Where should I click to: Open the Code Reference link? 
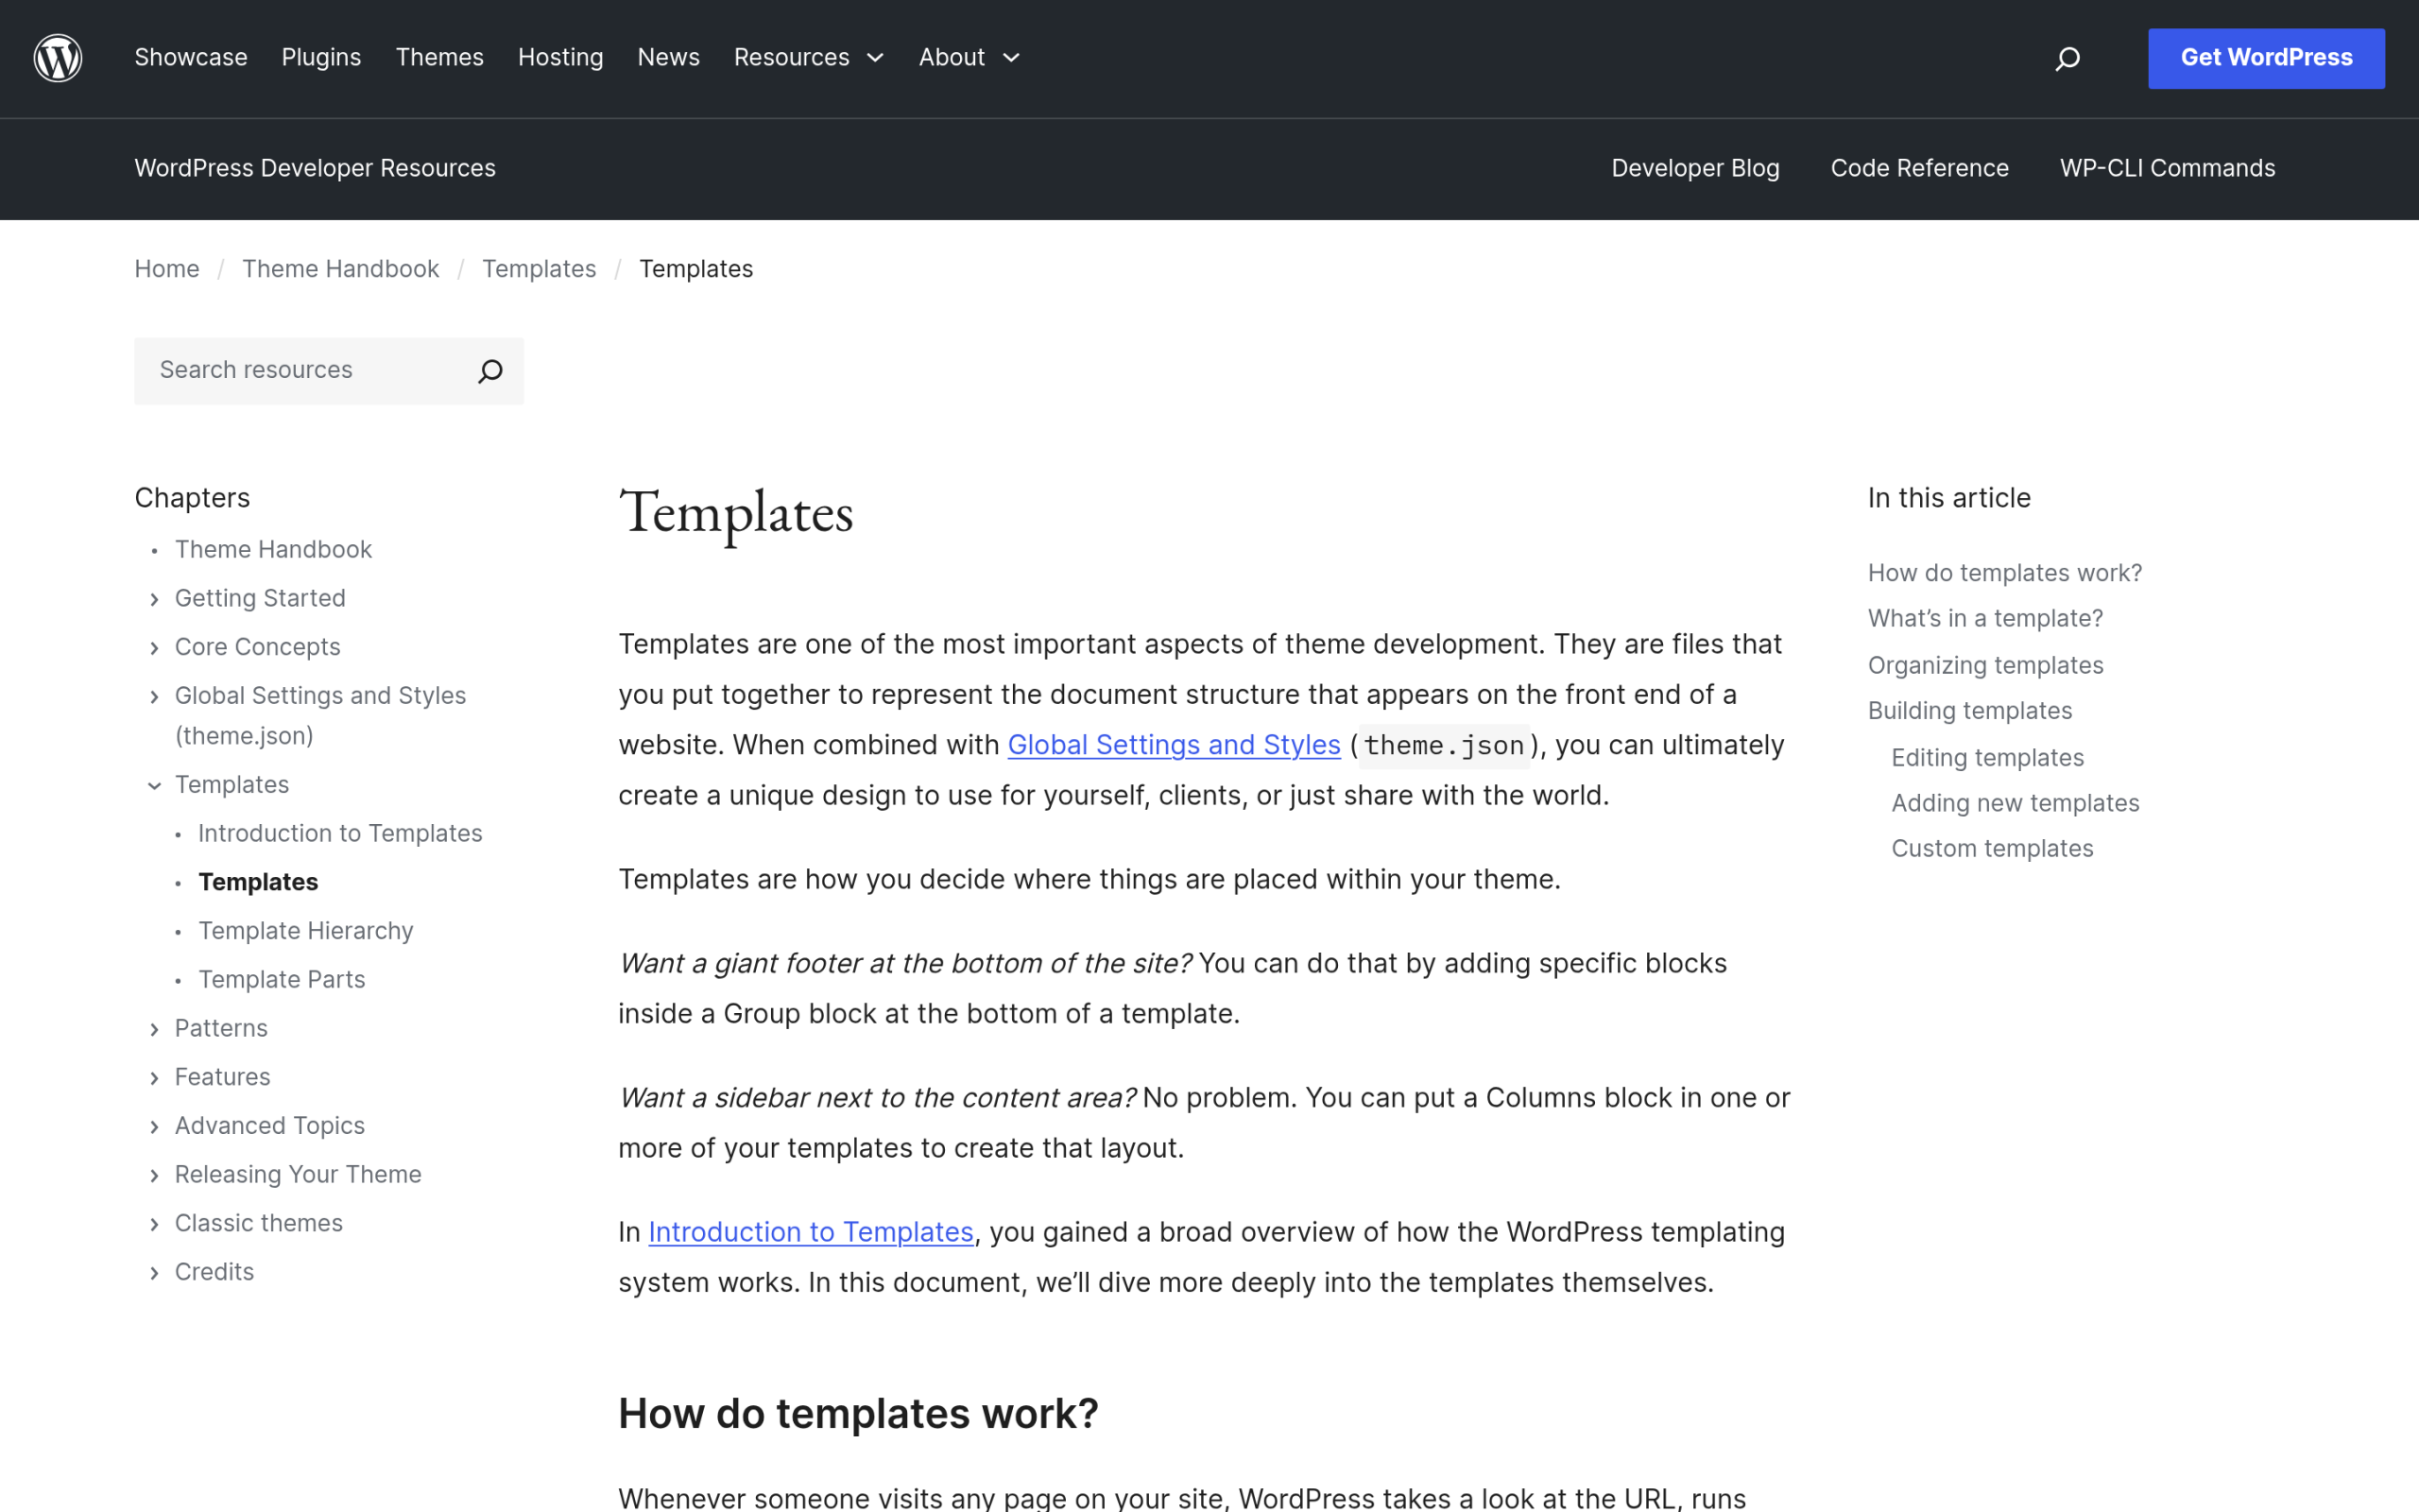click(x=1919, y=168)
